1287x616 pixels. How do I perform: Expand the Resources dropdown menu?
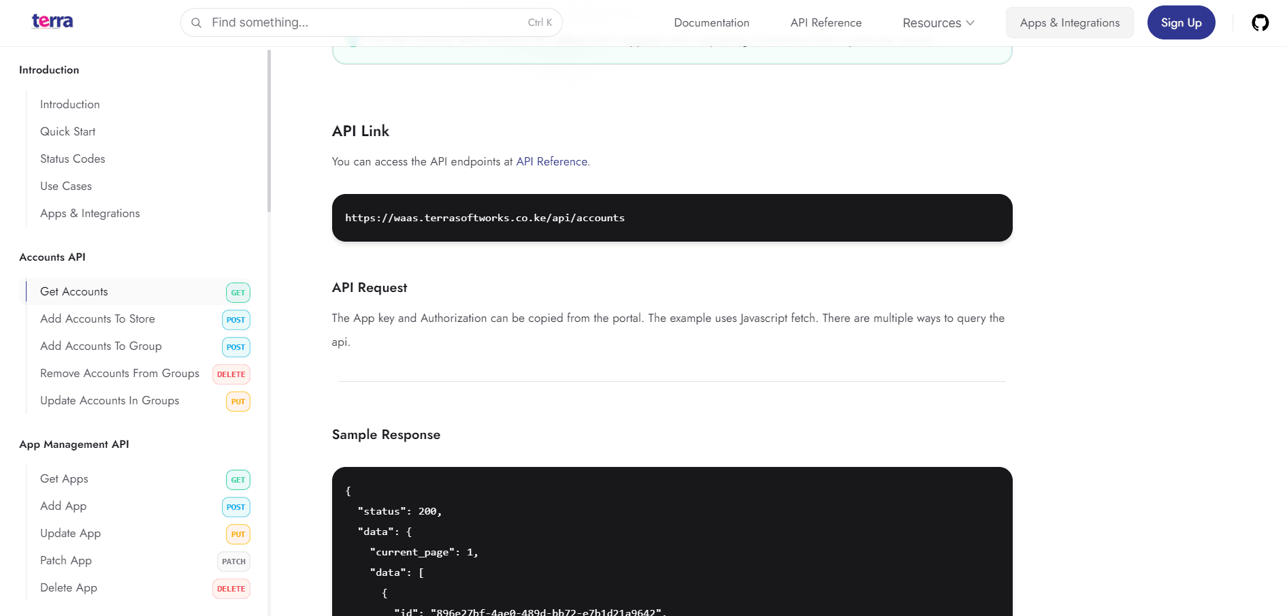938,23
